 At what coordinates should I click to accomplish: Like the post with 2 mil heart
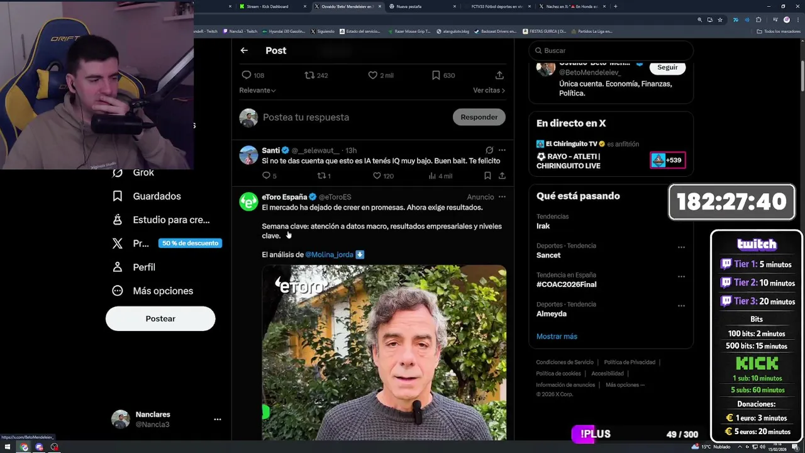[x=373, y=75]
